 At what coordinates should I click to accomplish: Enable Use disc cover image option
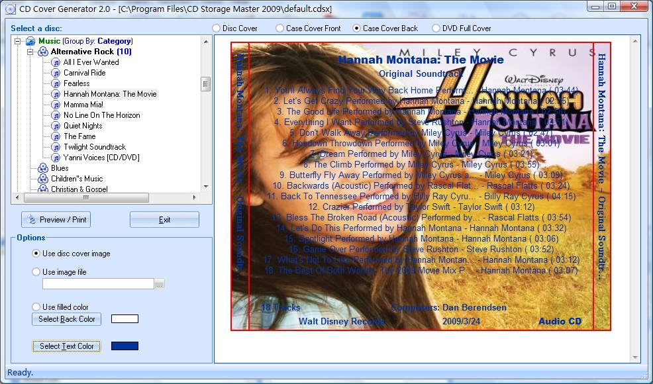36,254
